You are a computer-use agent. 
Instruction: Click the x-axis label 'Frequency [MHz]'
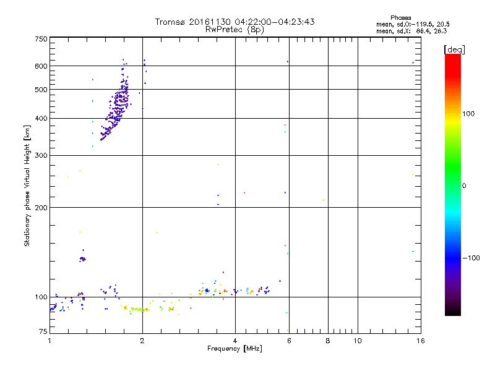235,349
